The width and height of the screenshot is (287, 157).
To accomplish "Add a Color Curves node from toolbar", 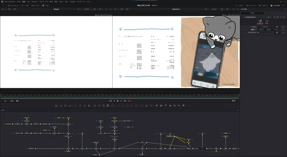I will (80, 106).
